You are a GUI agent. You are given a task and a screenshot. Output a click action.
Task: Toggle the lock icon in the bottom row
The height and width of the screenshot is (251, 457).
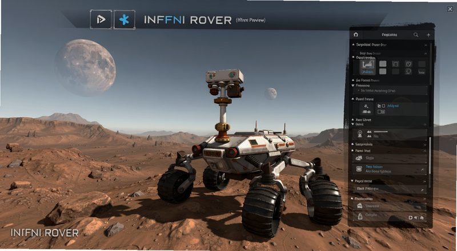422,218
